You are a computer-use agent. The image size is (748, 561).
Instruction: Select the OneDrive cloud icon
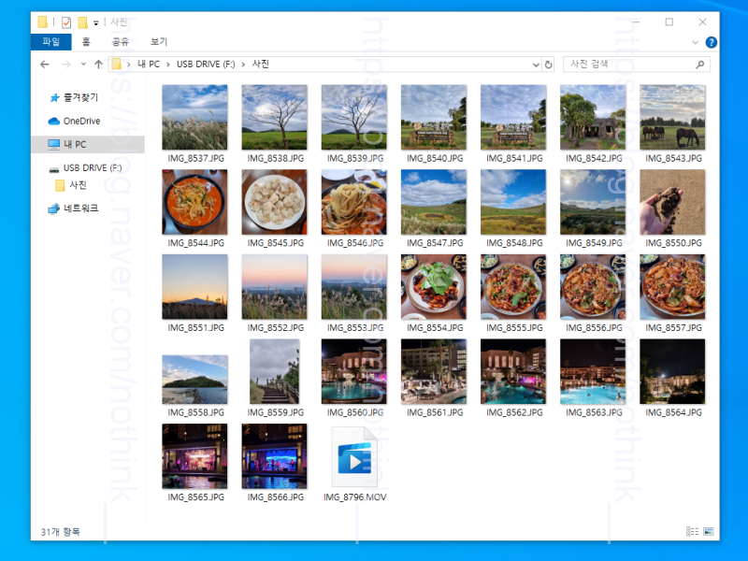click(x=54, y=122)
